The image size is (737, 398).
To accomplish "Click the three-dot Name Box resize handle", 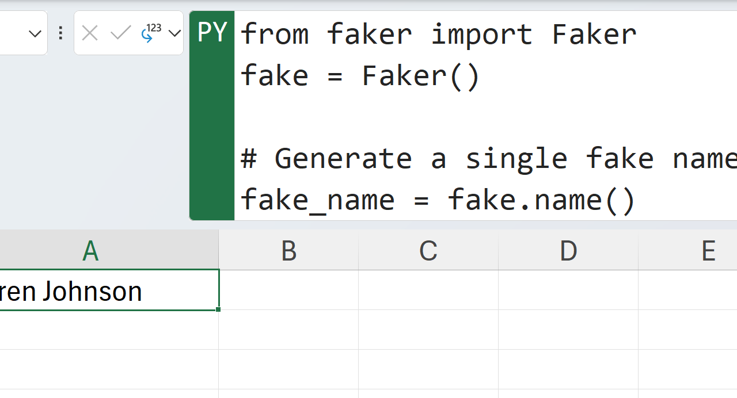I will (60, 33).
